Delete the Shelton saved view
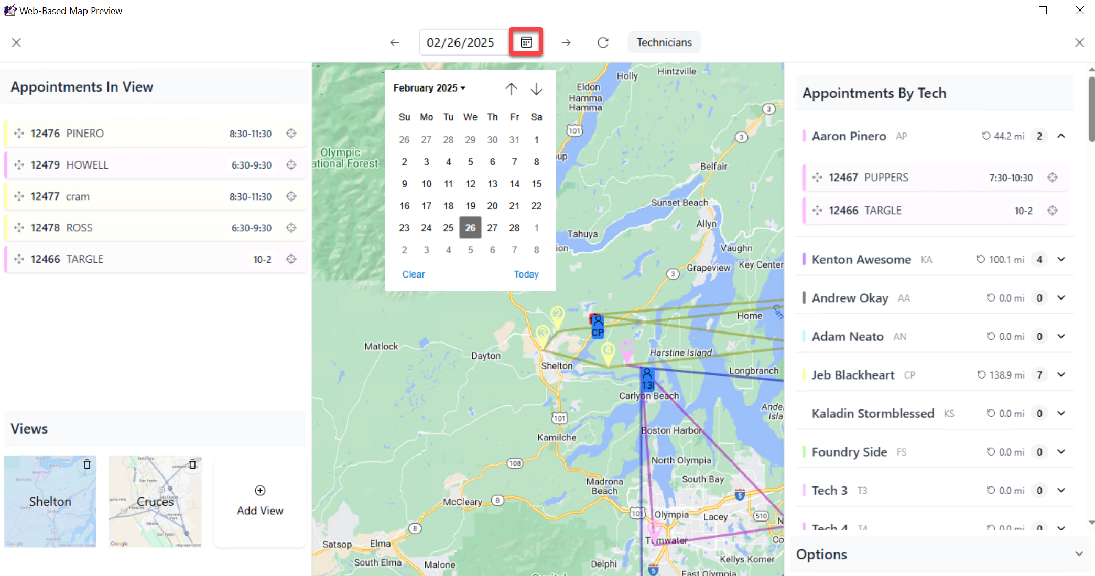This screenshot has width=1095, height=576. [87, 464]
